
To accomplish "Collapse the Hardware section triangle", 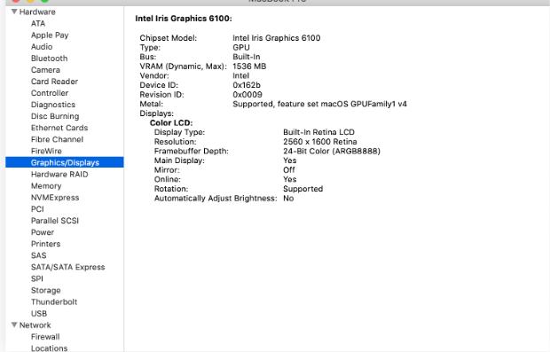I will [x=14, y=12].
